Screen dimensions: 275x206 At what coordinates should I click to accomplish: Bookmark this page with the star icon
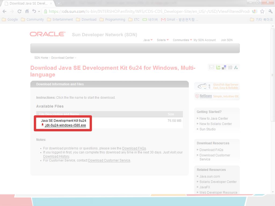coord(262,12)
